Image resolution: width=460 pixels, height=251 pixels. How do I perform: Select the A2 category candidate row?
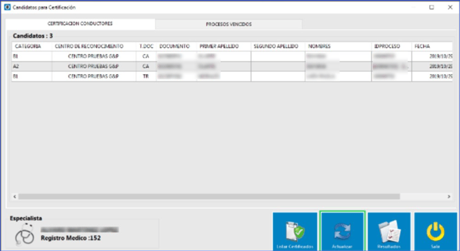coord(232,67)
